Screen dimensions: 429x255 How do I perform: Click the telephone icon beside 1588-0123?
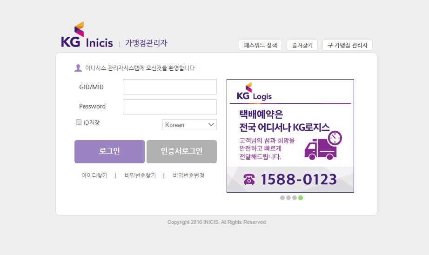point(249,180)
